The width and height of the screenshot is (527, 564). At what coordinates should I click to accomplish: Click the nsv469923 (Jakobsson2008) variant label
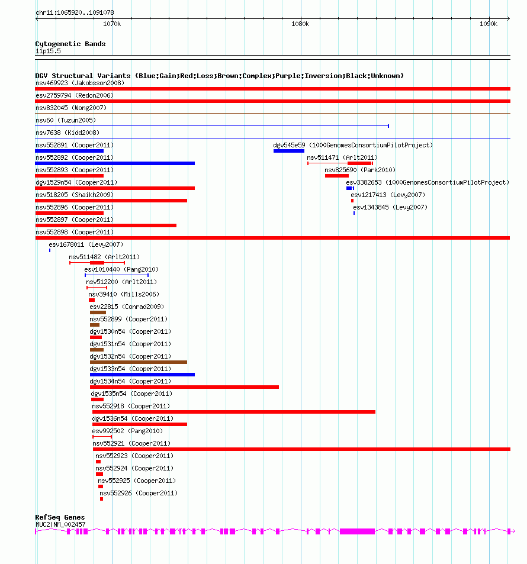[80, 83]
